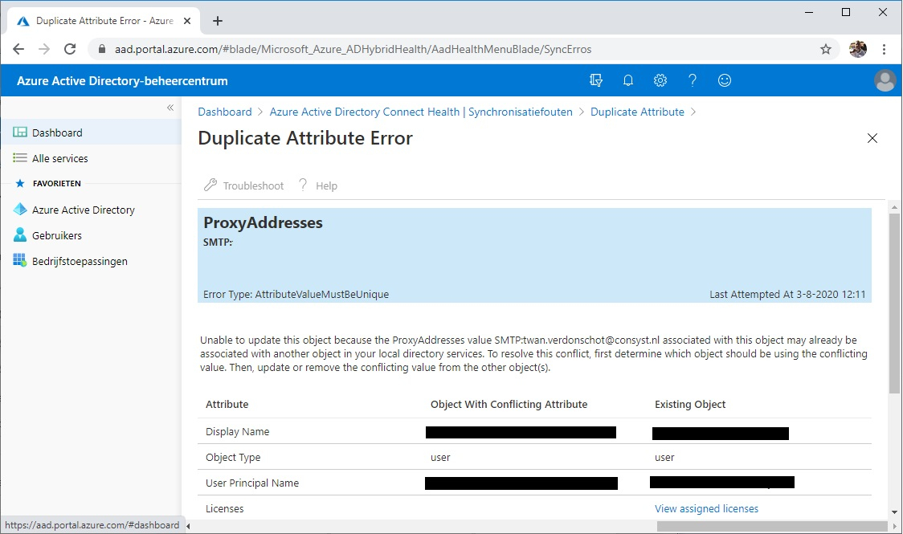
Task: Go to Dashboard via the breadcrumb
Action: (x=224, y=112)
